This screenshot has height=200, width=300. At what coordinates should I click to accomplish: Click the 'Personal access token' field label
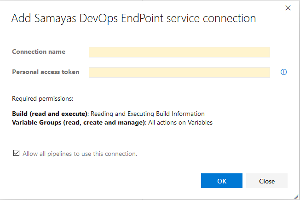(46, 72)
